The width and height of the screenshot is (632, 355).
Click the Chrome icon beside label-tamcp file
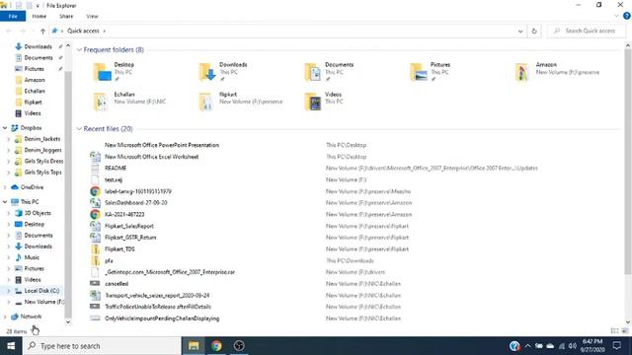(95, 191)
